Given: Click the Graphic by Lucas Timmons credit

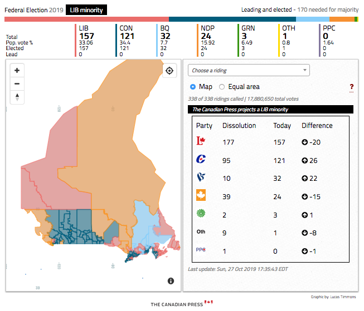Looking at the screenshot, I should tap(333, 297).
